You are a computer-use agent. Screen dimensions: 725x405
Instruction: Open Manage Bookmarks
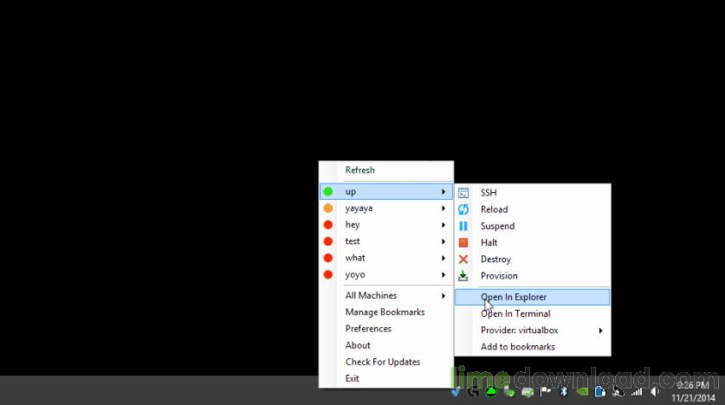(x=386, y=312)
